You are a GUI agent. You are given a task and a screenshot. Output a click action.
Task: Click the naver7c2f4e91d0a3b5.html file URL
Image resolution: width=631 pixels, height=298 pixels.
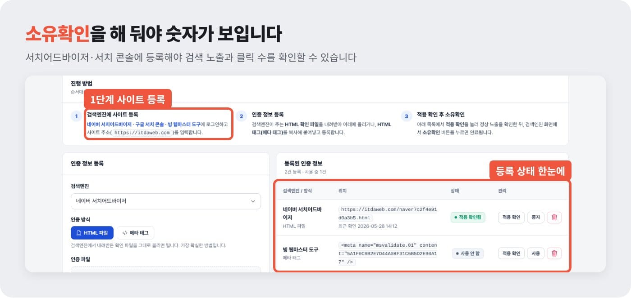click(x=388, y=213)
